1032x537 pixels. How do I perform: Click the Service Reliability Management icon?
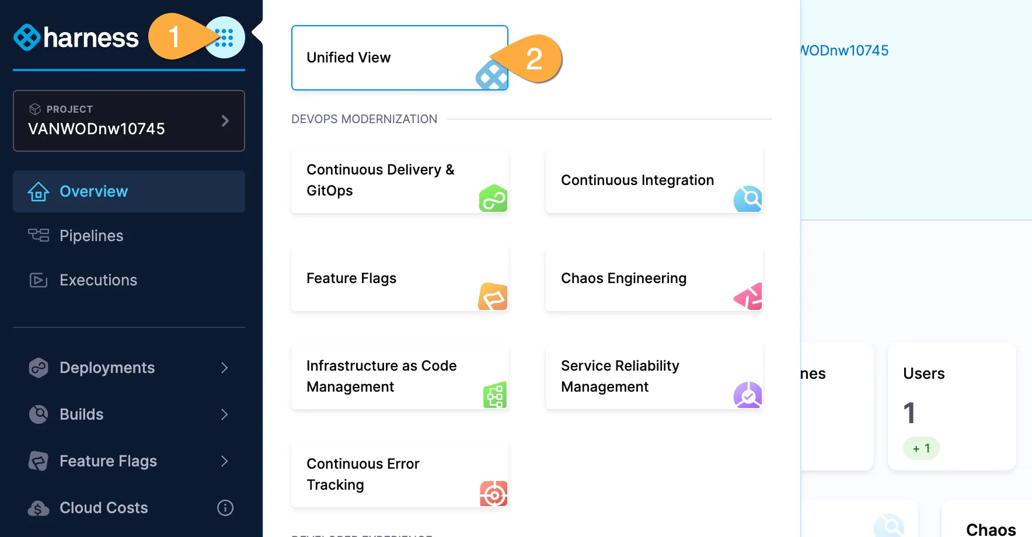click(748, 395)
